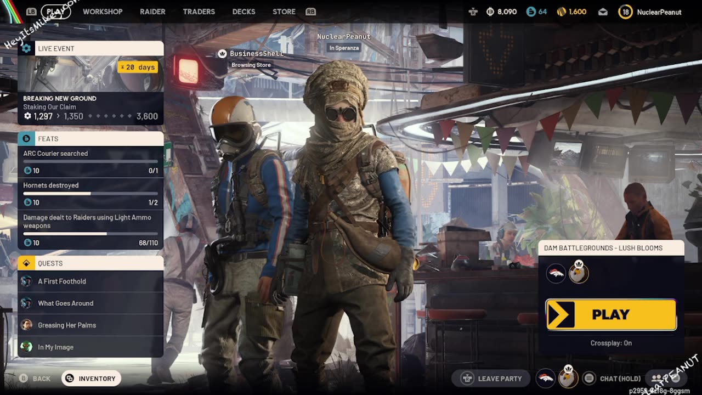Switch to the STORE tab
Viewport: 702px width, 395px height.
(x=284, y=12)
